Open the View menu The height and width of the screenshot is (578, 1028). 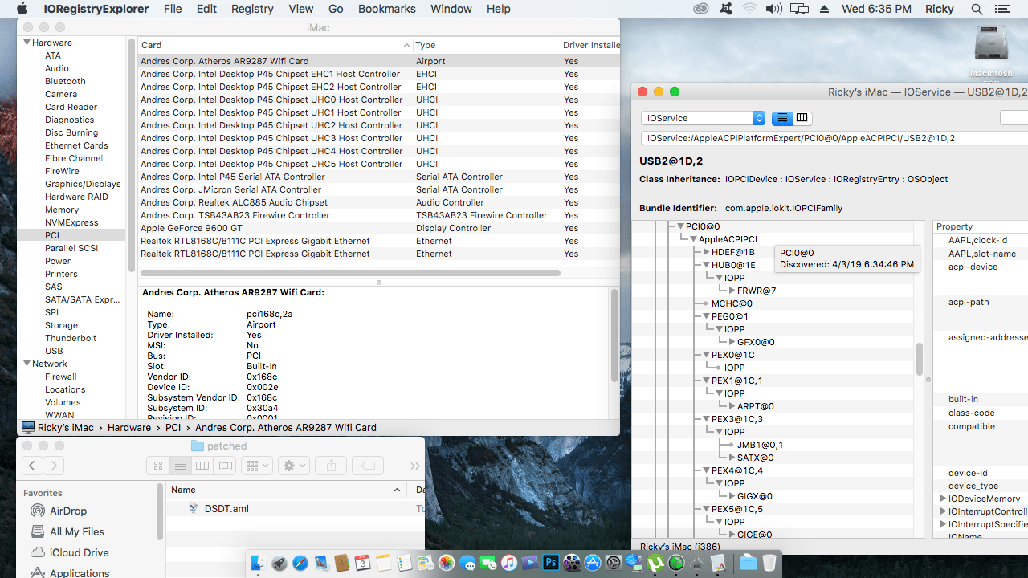pyautogui.click(x=301, y=9)
